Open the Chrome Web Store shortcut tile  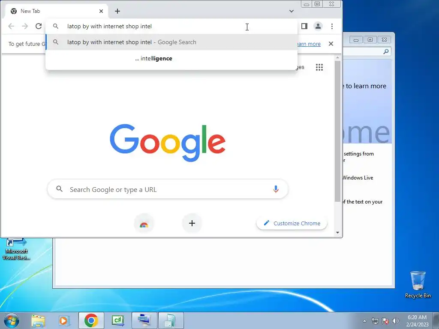[x=144, y=223]
